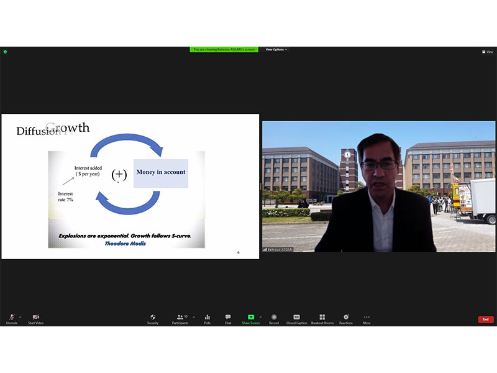Open the Chat panel
Screen dimensions: 497x373
(x=228, y=318)
